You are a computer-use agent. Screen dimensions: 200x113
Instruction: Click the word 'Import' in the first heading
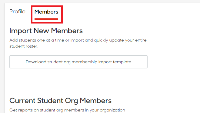21,31
